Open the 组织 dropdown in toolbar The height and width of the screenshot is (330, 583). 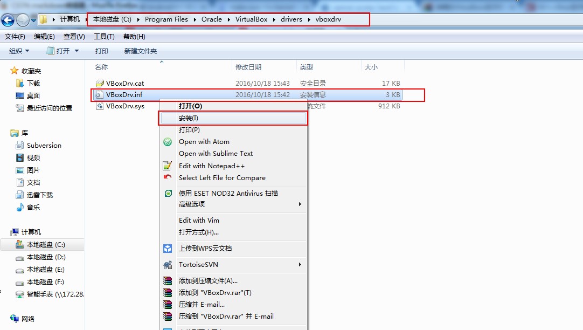pos(19,51)
